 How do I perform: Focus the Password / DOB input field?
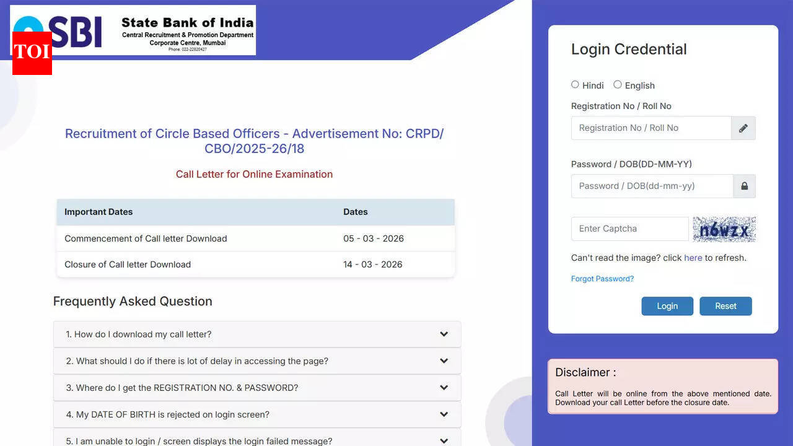pos(652,186)
